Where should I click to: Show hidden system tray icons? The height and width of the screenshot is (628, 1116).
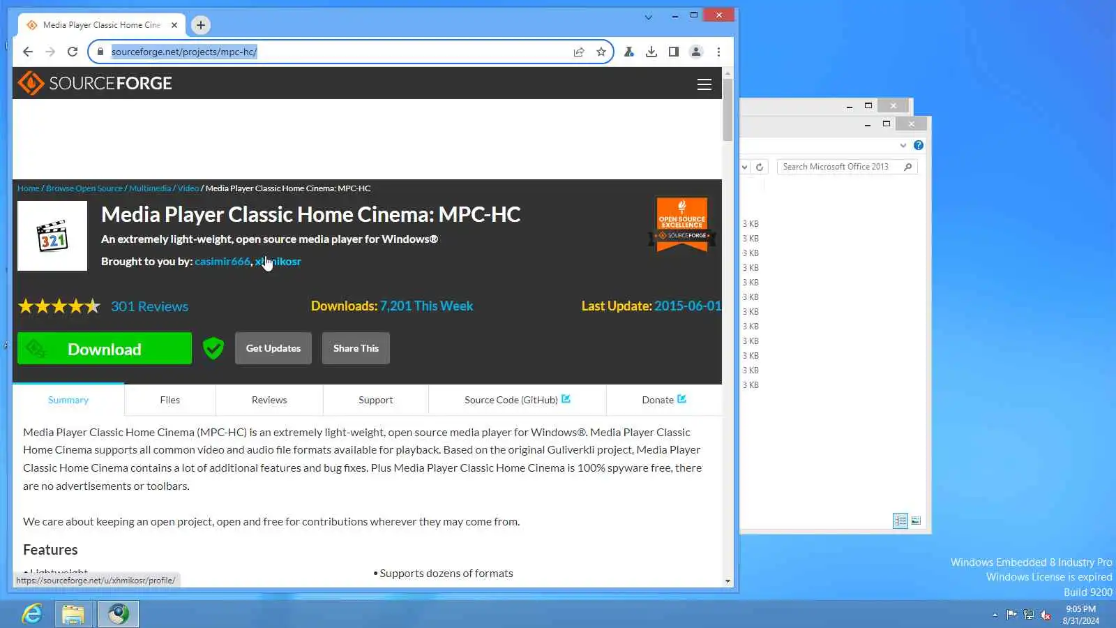995,615
